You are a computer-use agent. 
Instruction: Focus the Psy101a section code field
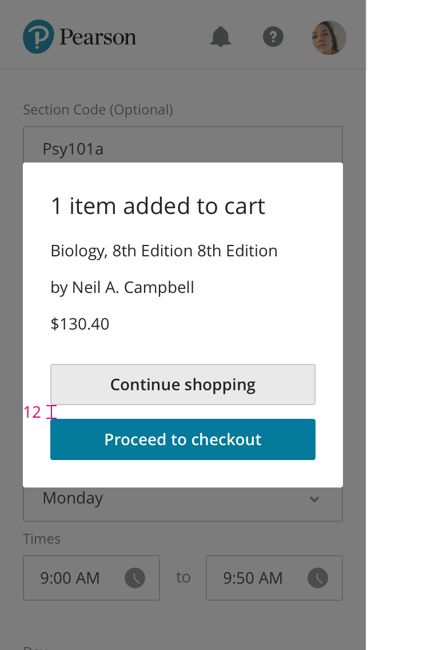click(183, 148)
